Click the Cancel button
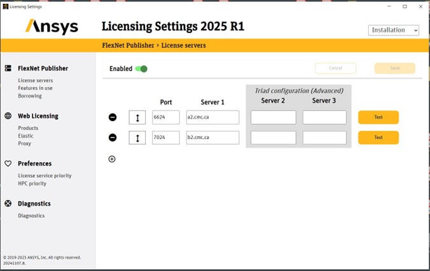 (x=336, y=68)
